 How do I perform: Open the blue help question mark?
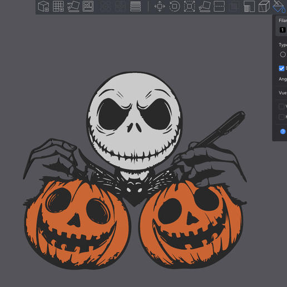pos(283,131)
